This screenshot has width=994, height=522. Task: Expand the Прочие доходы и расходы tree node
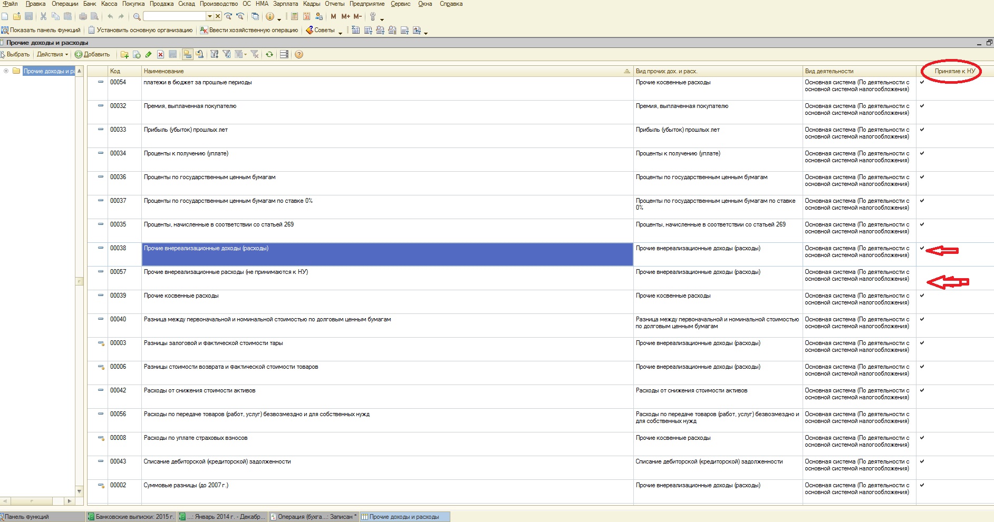[6, 71]
